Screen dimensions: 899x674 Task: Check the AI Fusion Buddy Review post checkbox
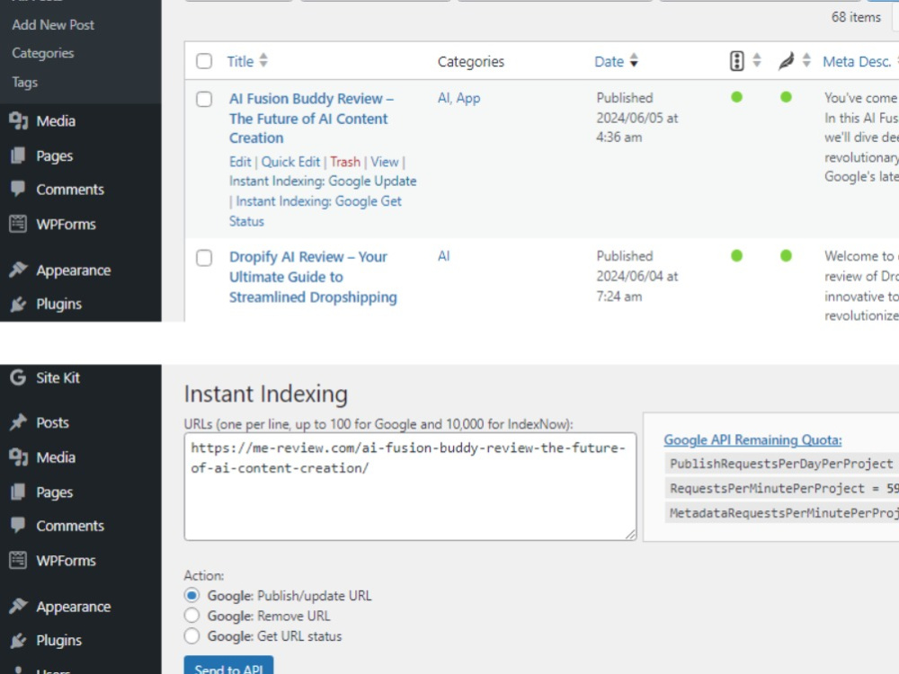pyautogui.click(x=204, y=99)
